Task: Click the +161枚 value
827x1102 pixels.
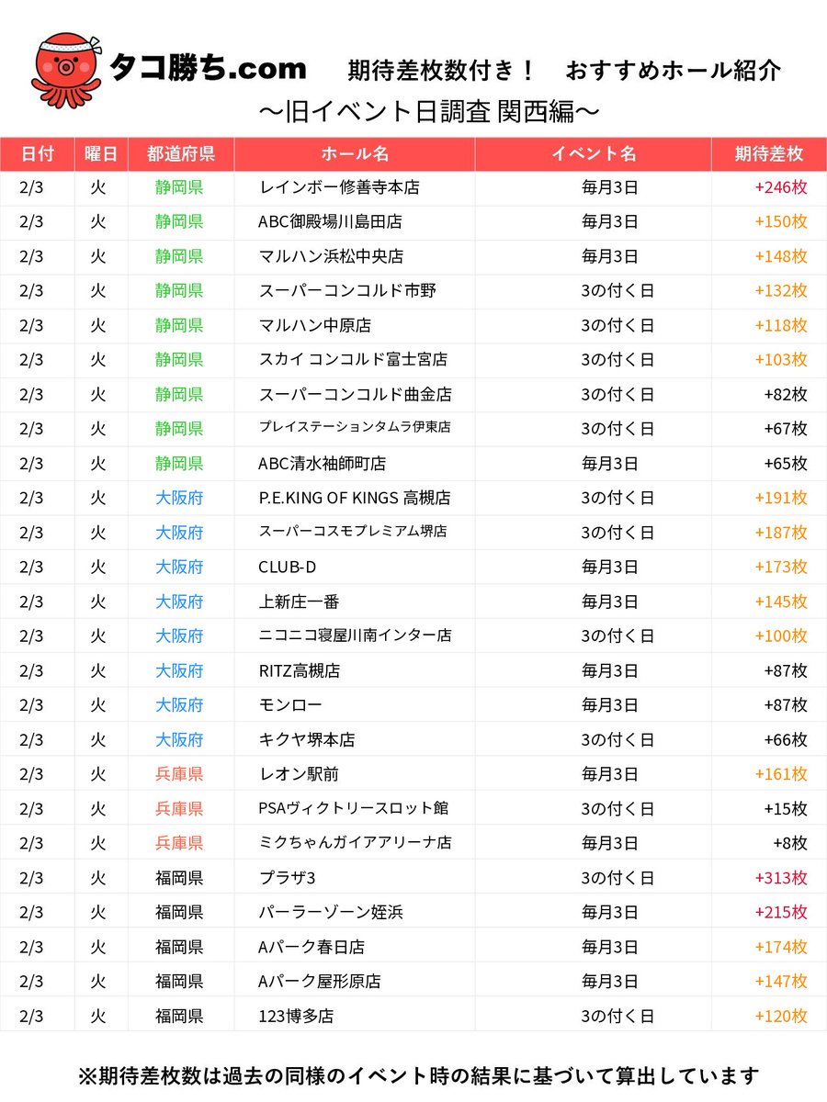Action: [x=780, y=774]
